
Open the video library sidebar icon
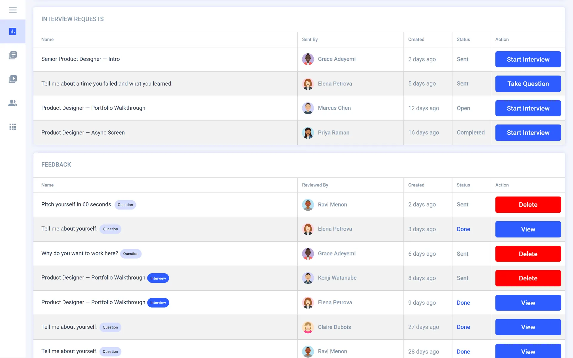(x=13, y=79)
